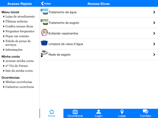158x118 pixels.
Task: Open the sewer pipe valve icon
Action: [x=44, y=54]
